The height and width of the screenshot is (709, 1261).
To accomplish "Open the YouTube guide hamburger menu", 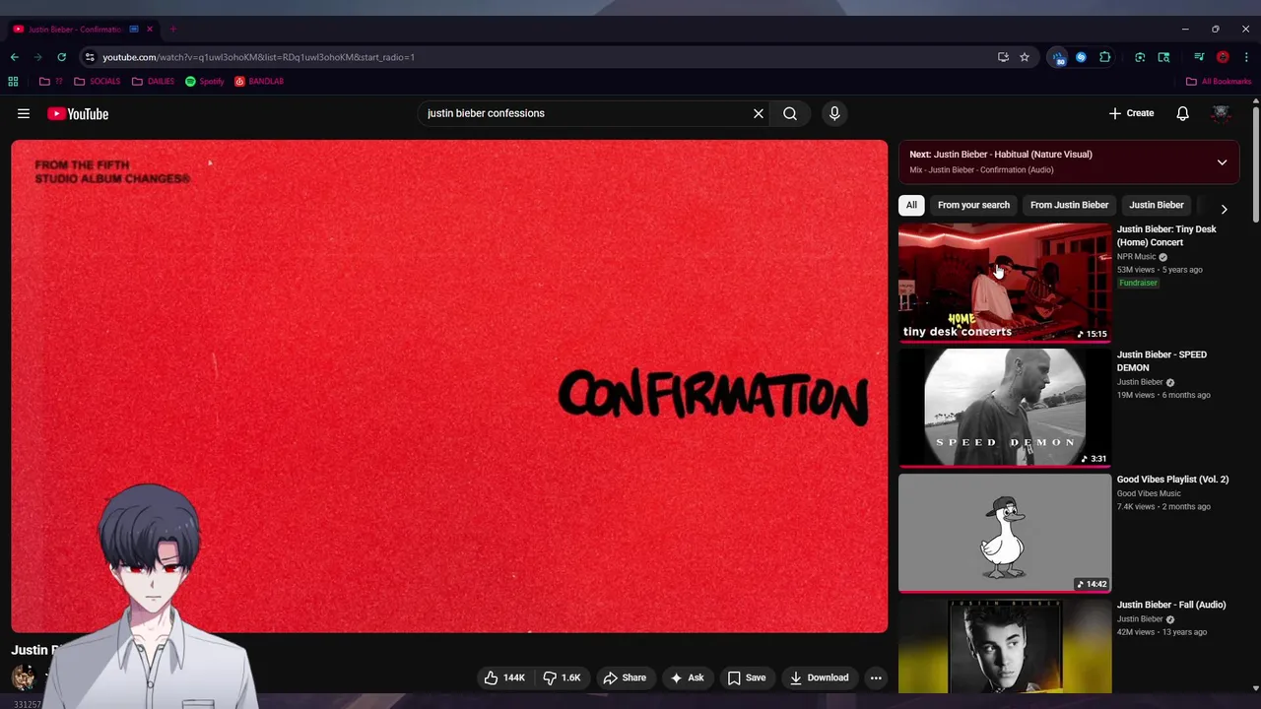I will pos(23,113).
